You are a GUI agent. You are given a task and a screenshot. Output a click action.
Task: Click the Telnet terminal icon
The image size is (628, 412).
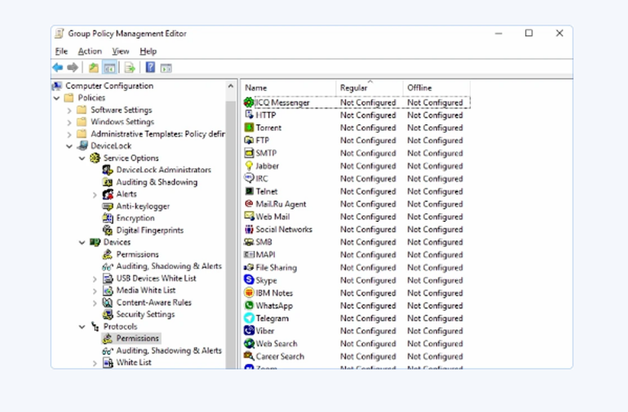click(249, 191)
